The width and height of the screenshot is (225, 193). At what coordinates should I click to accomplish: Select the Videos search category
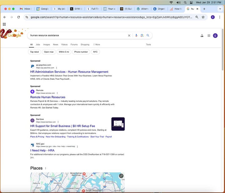click(64, 45)
